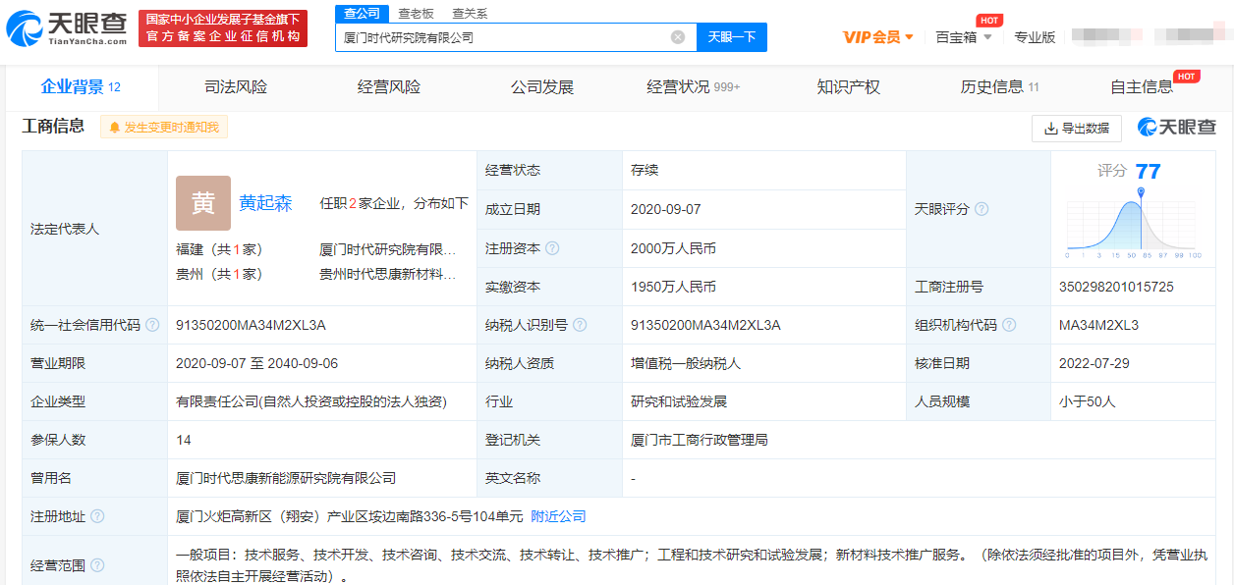Click the 研究和试验发展 industry value
This screenshot has width=1234, height=585.
(x=679, y=401)
